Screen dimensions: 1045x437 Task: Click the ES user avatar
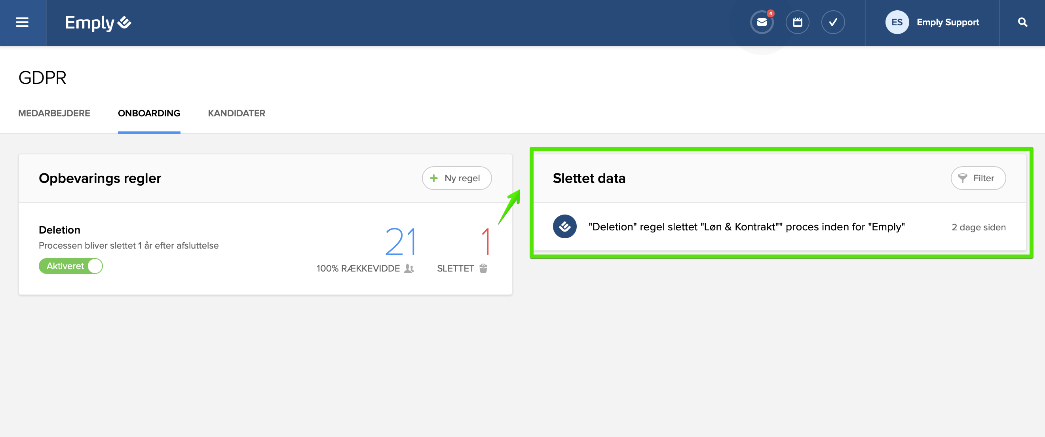pos(897,22)
